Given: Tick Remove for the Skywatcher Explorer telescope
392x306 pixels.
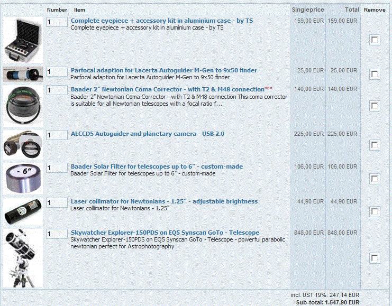Looking at the screenshot, I should point(375,258).
